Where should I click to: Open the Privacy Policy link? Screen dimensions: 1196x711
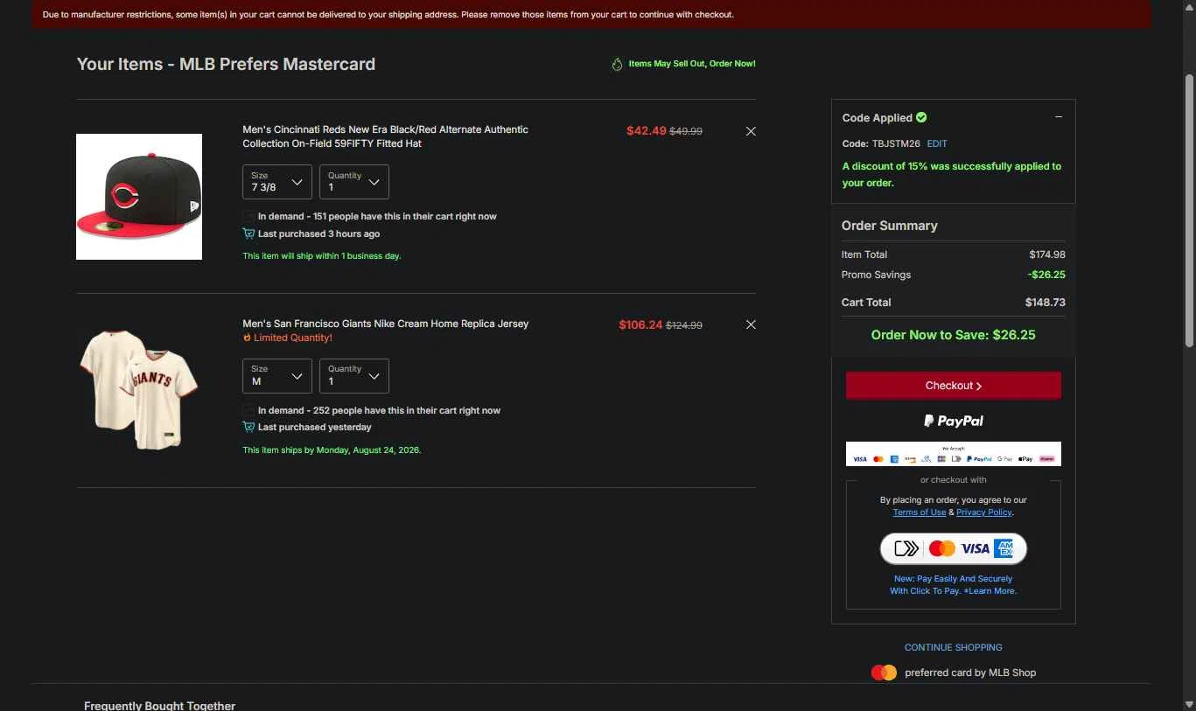coord(984,512)
